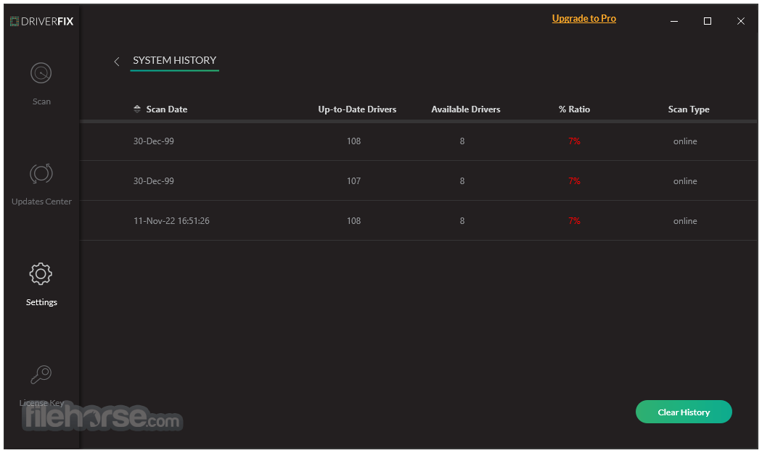The height and width of the screenshot is (453, 762).
Task: Minimize the DriverFix window
Action: tap(674, 21)
